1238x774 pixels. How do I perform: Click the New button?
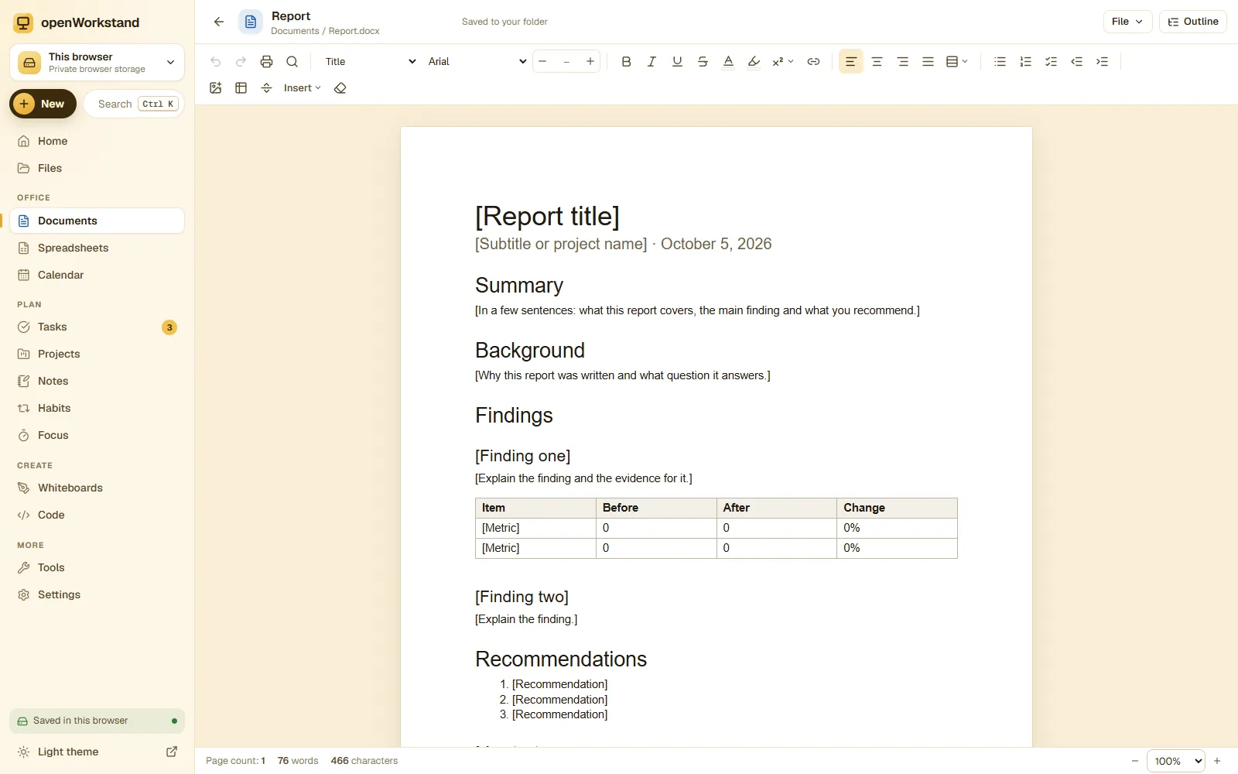pos(43,104)
